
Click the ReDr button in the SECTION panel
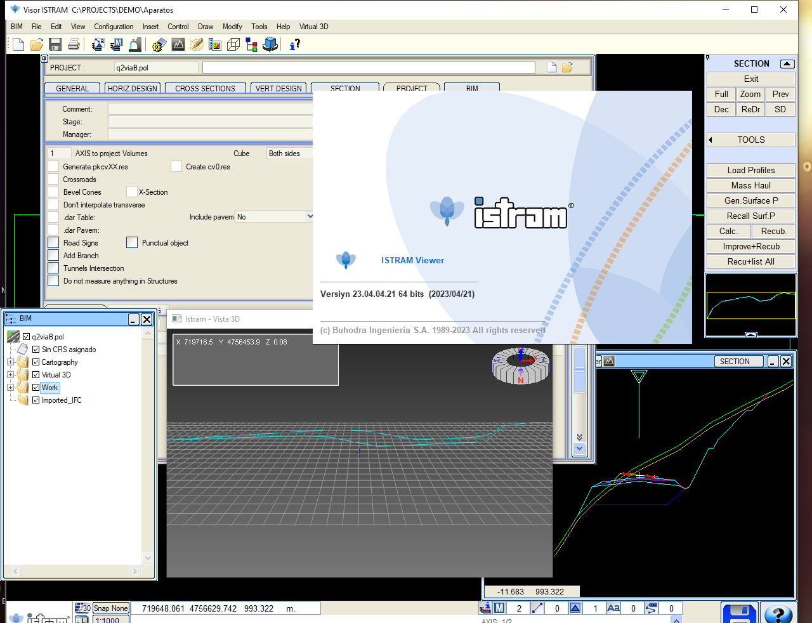(x=750, y=109)
